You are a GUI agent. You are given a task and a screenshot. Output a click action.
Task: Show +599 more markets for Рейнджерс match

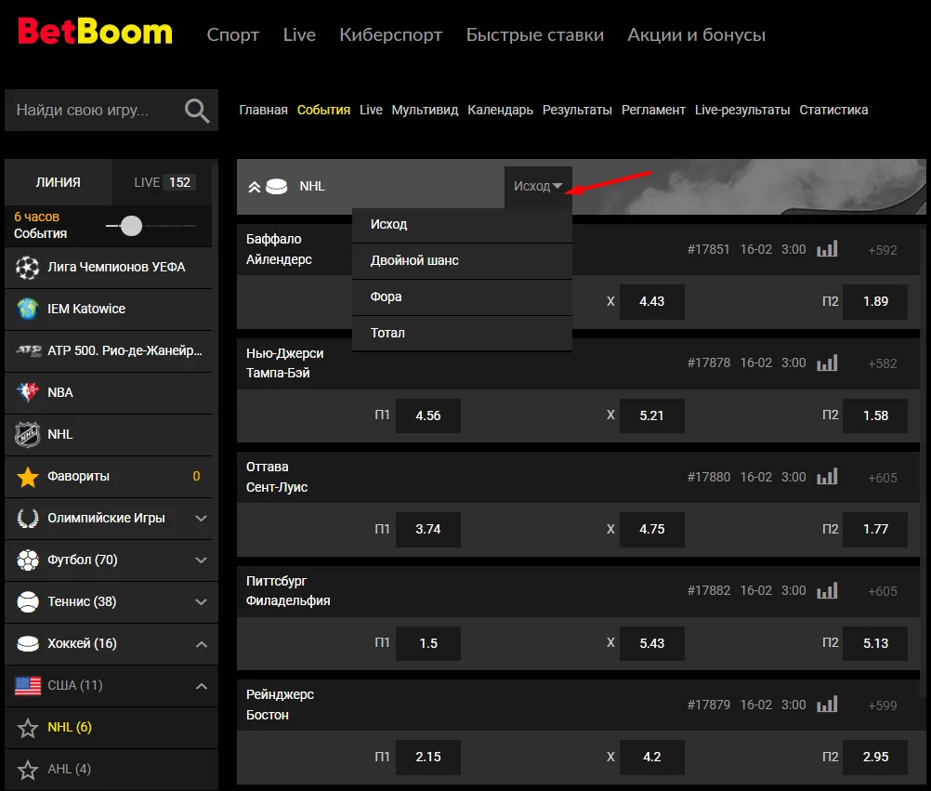[883, 705]
